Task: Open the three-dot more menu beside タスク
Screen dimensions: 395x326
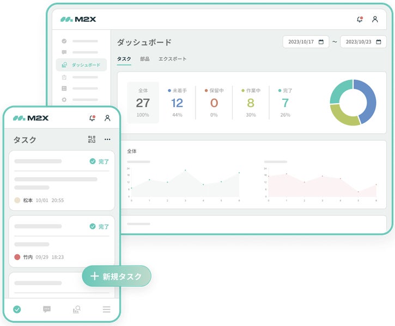Action: point(107,140)
